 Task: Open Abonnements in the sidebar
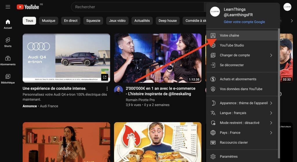tap(8, 60)
